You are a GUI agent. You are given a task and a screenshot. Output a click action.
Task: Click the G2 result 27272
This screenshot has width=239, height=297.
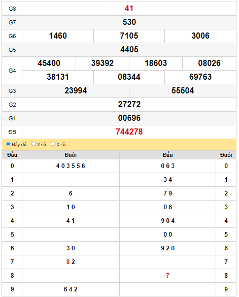(x=129, y=105)
